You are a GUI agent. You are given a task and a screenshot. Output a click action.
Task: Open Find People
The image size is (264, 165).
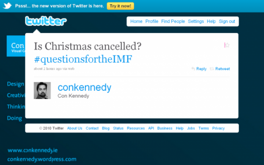point(173,21)
